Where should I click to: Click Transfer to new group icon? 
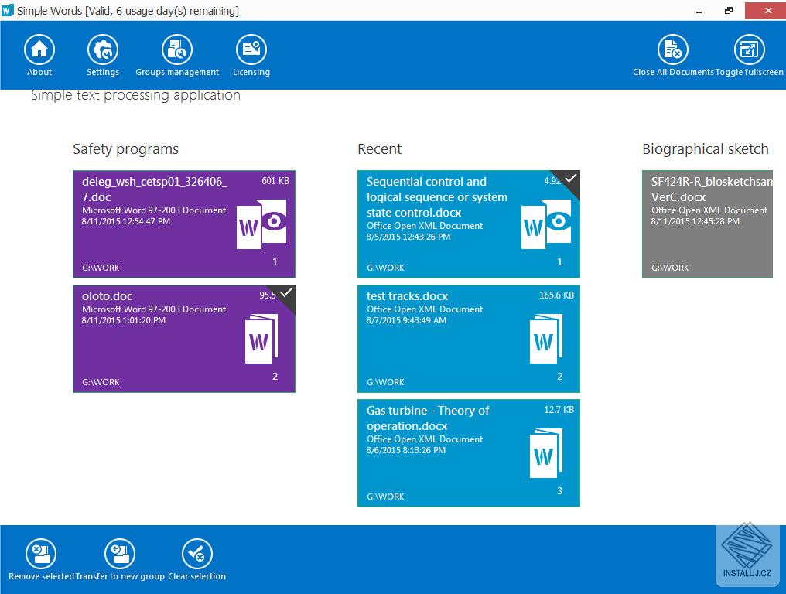pyautogui.click(x=120, y=554)
